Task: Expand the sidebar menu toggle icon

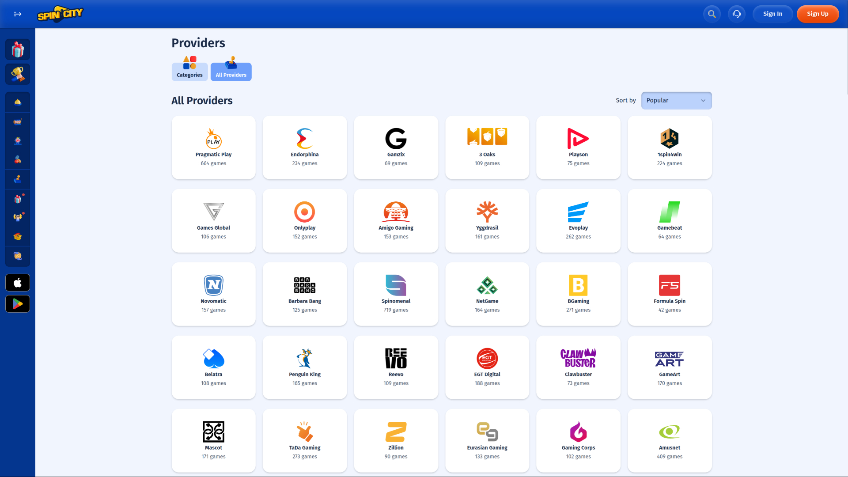Action: (x=18, y=14)
